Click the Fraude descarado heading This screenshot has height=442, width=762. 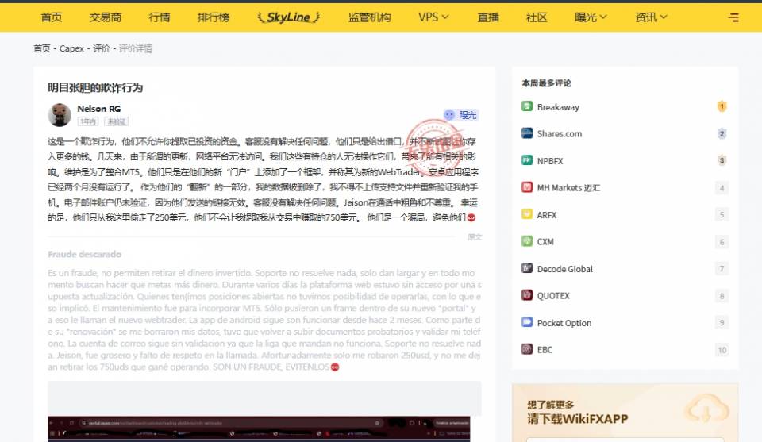pos(85,254)
